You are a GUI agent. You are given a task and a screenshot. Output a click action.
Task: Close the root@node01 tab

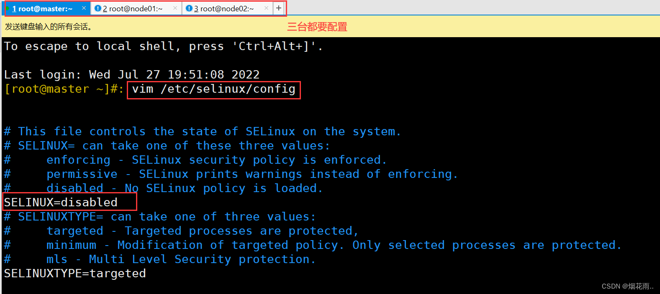point(175,8)
